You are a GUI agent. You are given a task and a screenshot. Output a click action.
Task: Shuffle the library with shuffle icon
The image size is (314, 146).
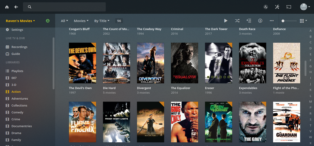(x=237, y=21)
